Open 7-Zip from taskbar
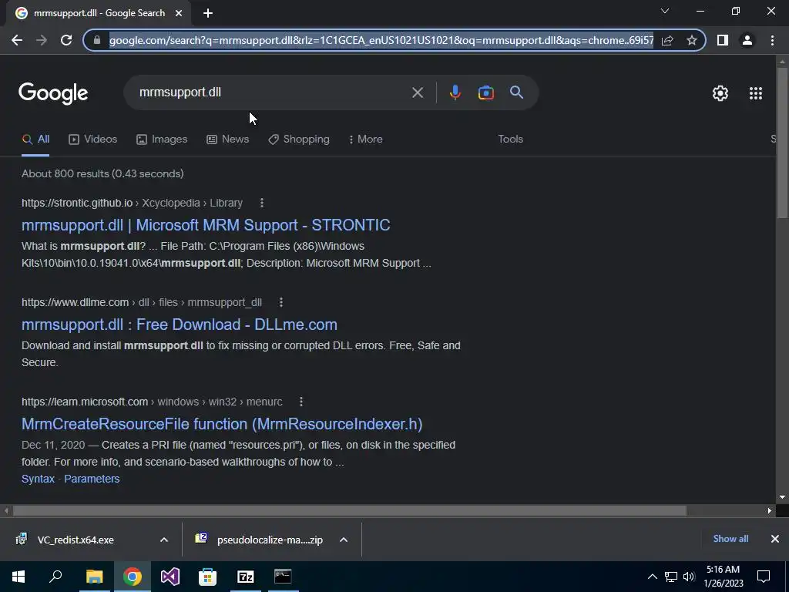The width and height of the screenshot is (789, 592). point(245,577)
